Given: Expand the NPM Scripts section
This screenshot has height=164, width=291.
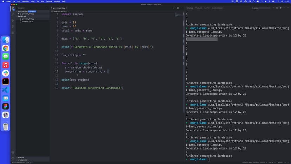Looking at the screenshot, I should coord(22,160).
